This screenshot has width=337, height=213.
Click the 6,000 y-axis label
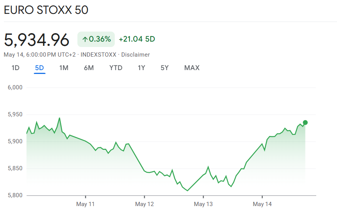tap(15, 87)
